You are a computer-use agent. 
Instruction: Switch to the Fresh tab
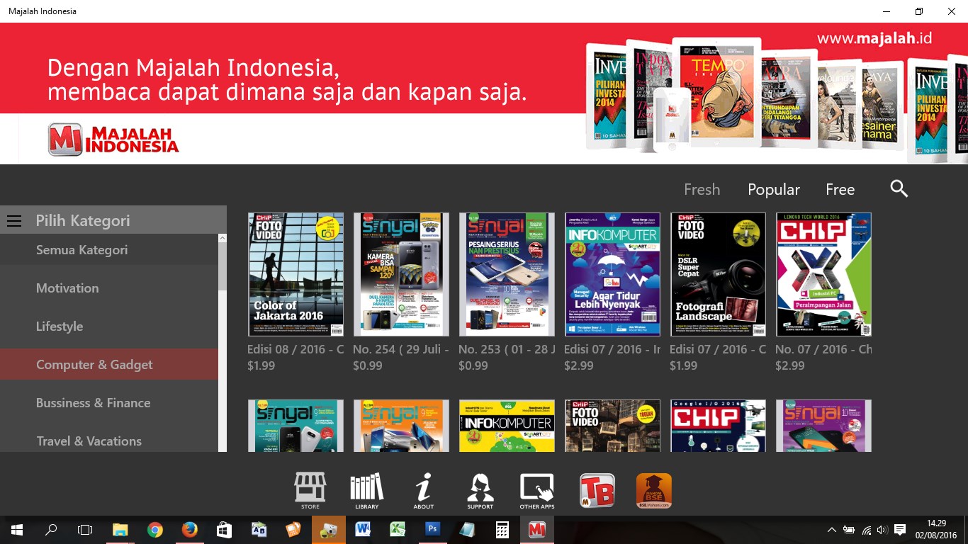click(702, 189)
